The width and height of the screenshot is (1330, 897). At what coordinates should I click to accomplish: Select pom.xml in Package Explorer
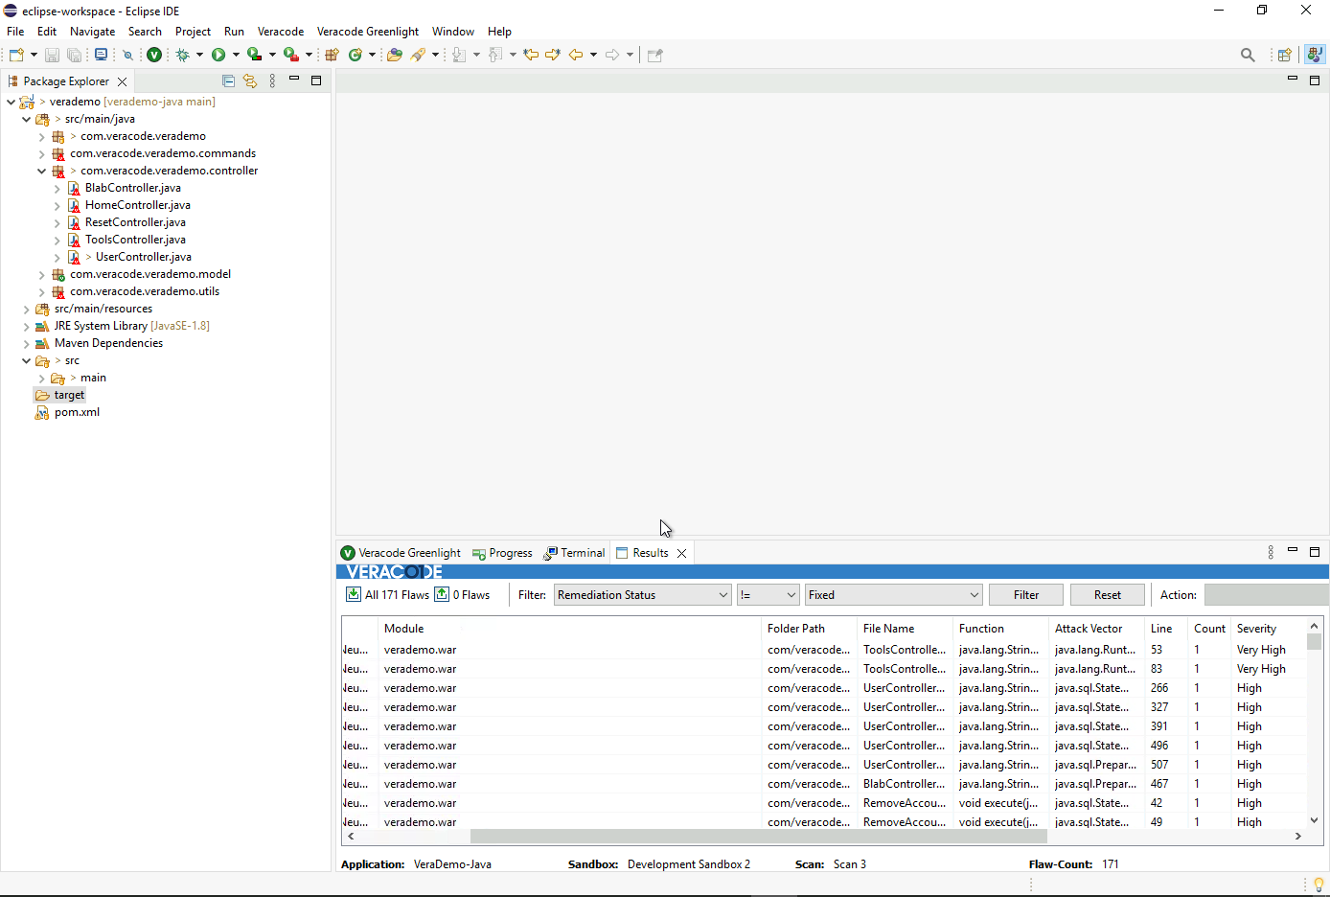coord(77,412)
